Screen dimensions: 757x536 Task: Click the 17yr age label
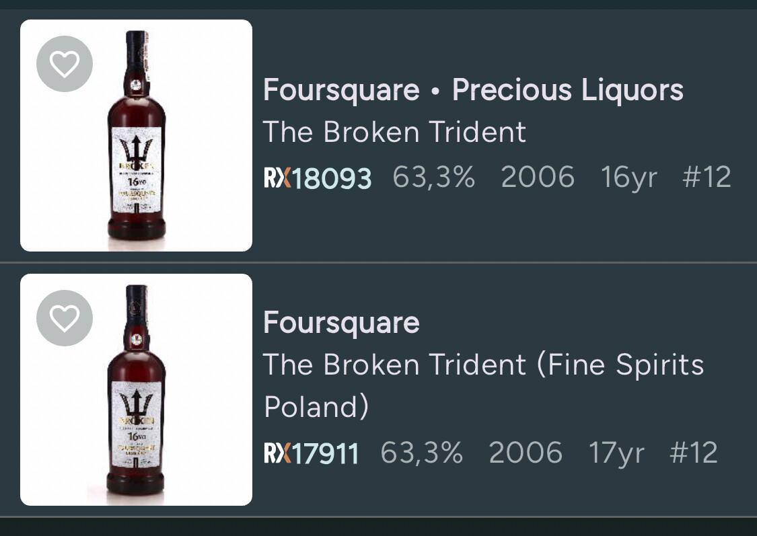[x=616, y=453]
